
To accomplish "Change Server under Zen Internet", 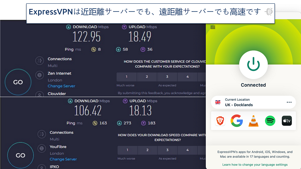I will pyautogui.click(x=61, y=86).
